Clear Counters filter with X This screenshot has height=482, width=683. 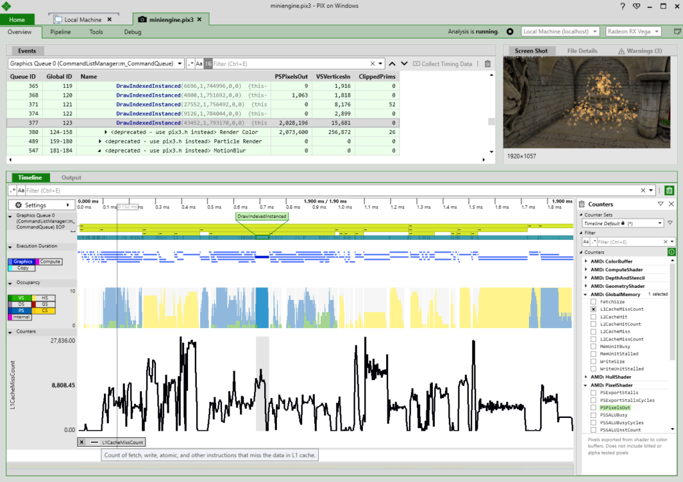coord(665,241)
